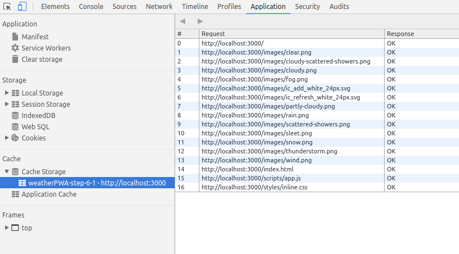
Task: Activate the inspect element cursor icon
Action: point(7,6)
